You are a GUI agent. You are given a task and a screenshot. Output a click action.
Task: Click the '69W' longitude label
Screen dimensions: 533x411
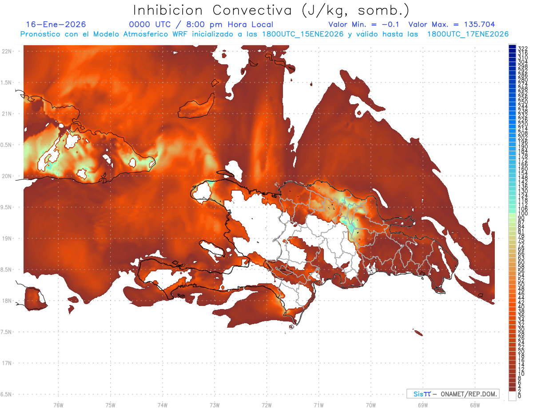coord(422,405)
